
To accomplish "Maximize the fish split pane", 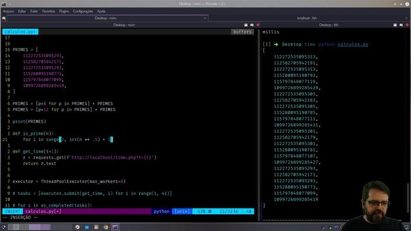I will 395,25.
